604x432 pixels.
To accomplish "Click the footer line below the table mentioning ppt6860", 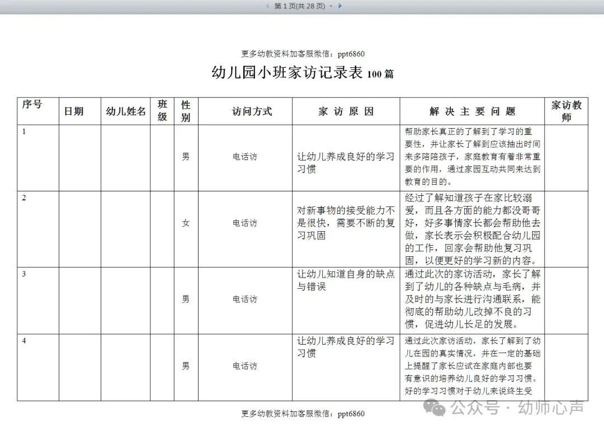I will coord(303,414).
